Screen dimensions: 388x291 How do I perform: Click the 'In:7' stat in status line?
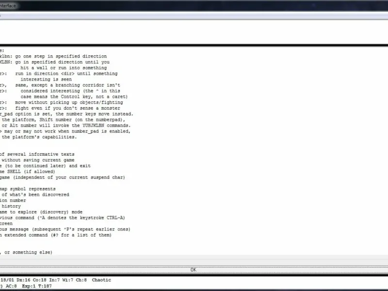click(55, 280)
